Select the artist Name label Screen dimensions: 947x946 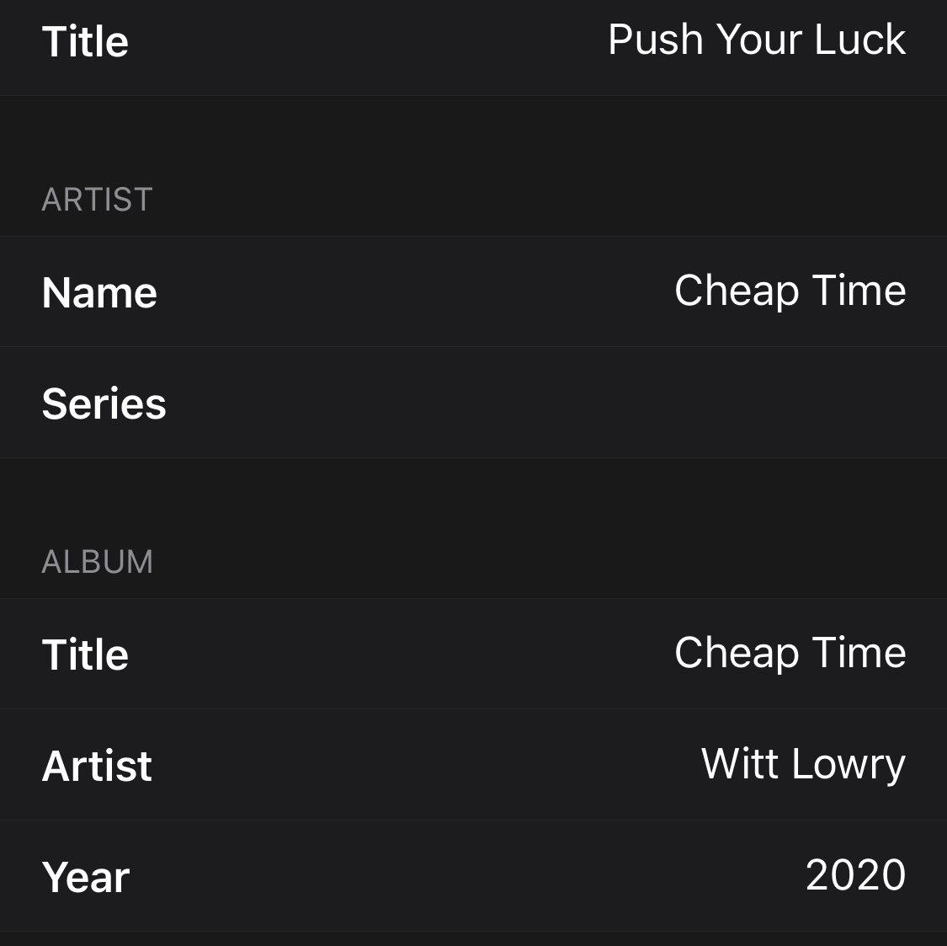[x=99, y=292]
